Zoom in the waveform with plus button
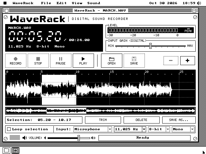 (x=187, y=61)
